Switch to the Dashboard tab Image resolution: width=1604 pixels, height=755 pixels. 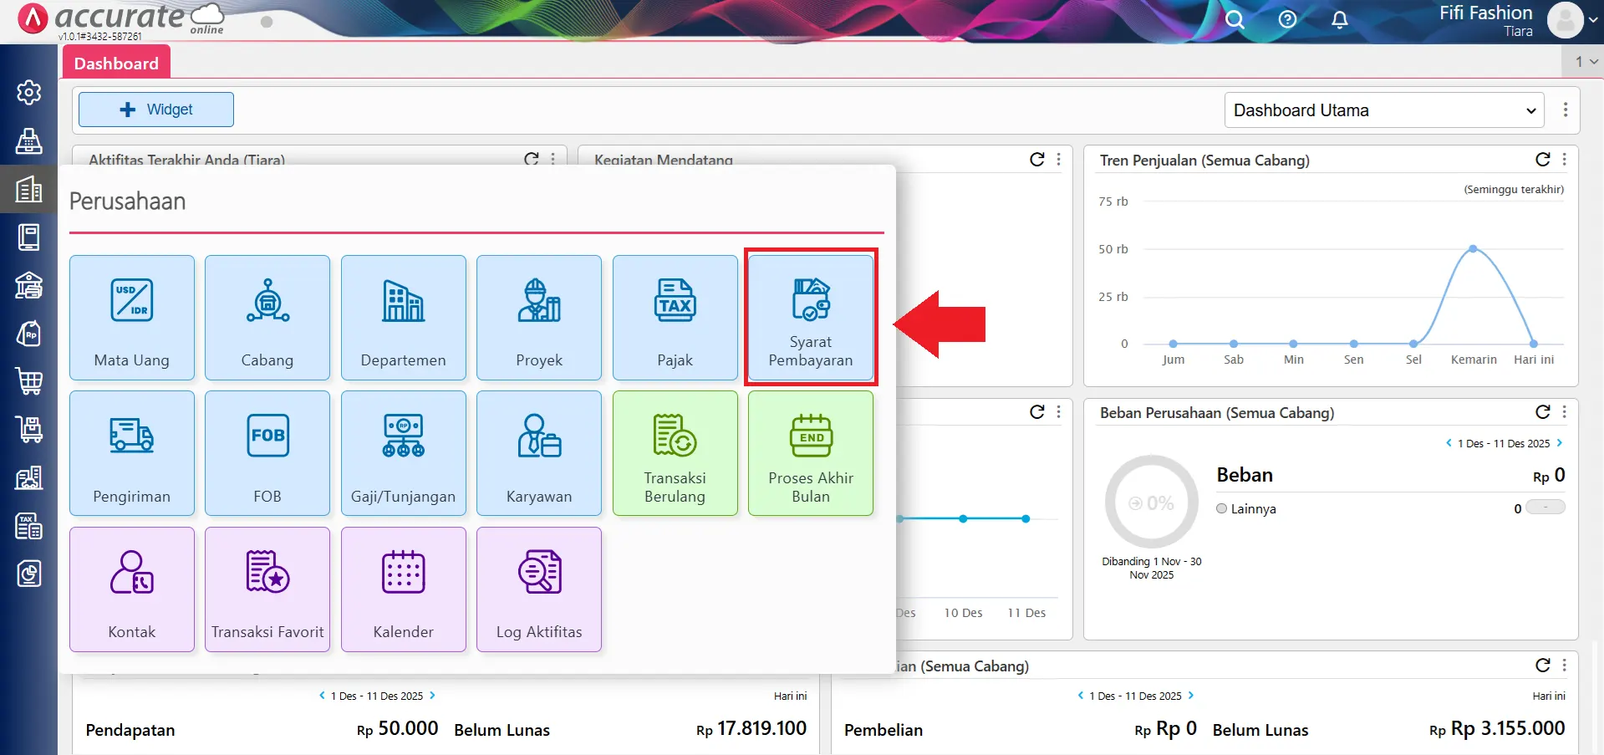[115, 62]
